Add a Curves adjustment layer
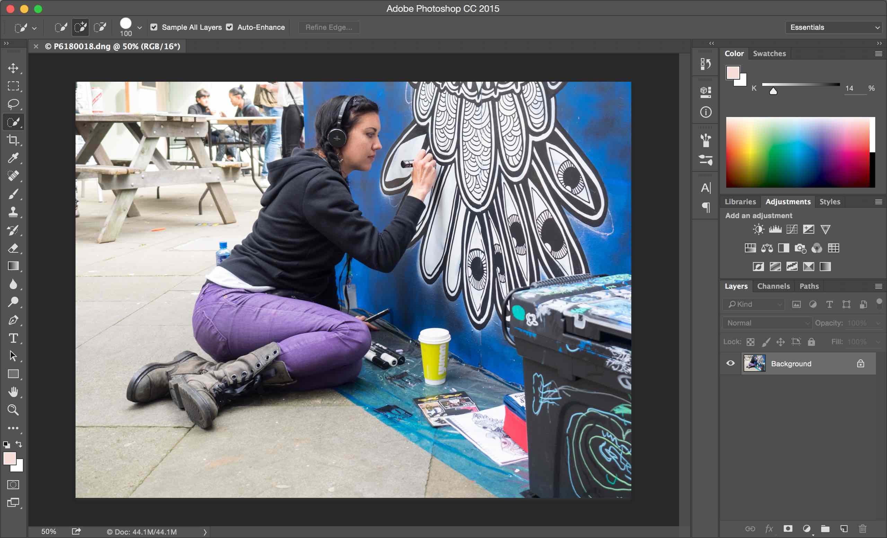The width and height of the screenshot is (887, 538). point(792,229)
